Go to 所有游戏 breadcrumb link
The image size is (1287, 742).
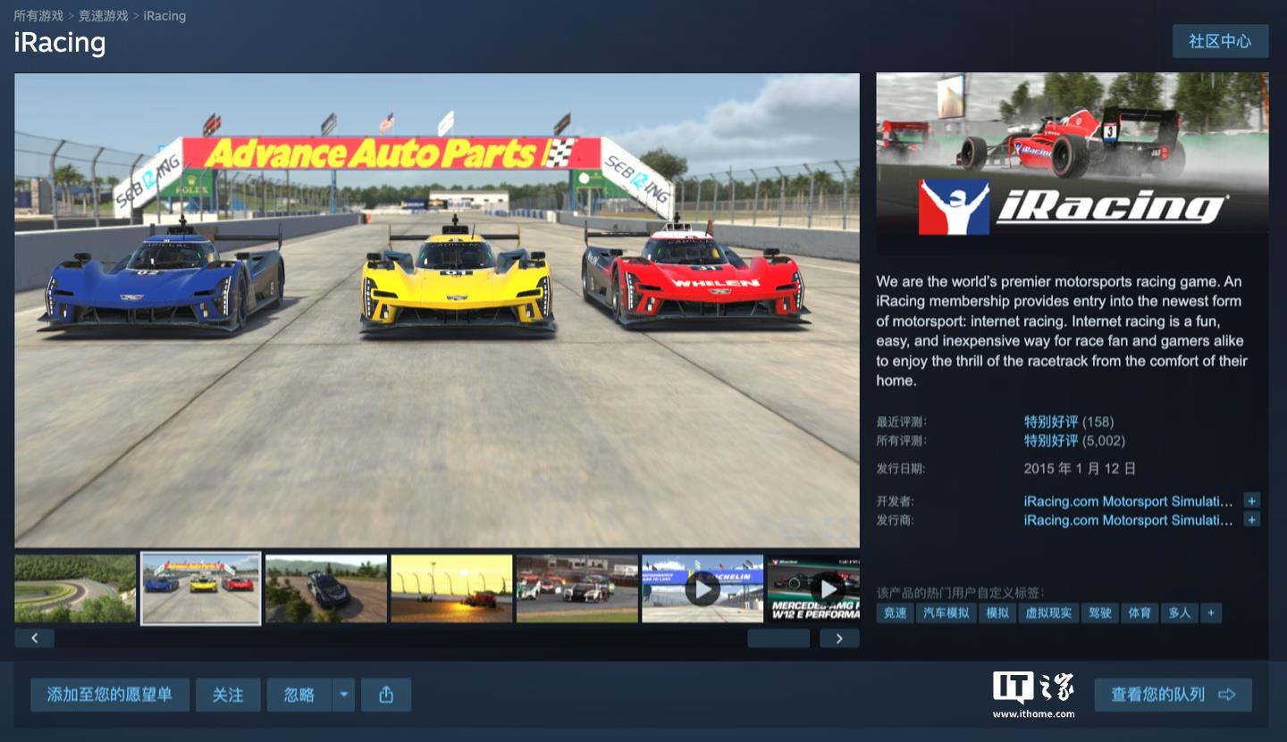pyautogui.click(x=38, y=16)
